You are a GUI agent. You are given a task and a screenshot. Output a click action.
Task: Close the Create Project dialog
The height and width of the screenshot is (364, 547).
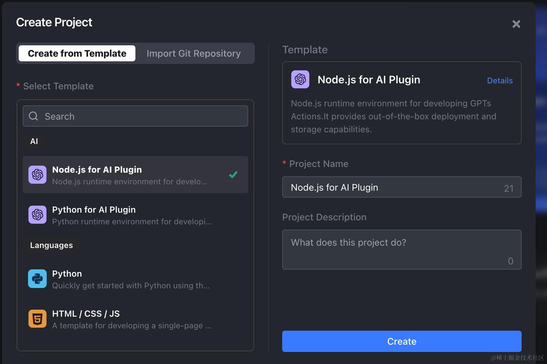(x=516, y=24)
